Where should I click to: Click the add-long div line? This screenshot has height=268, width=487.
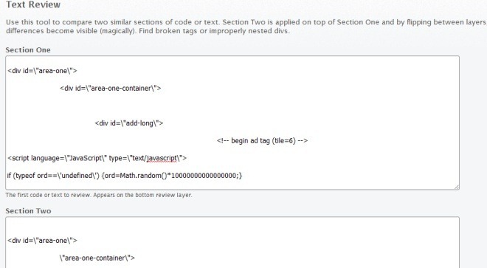(129, 123)
